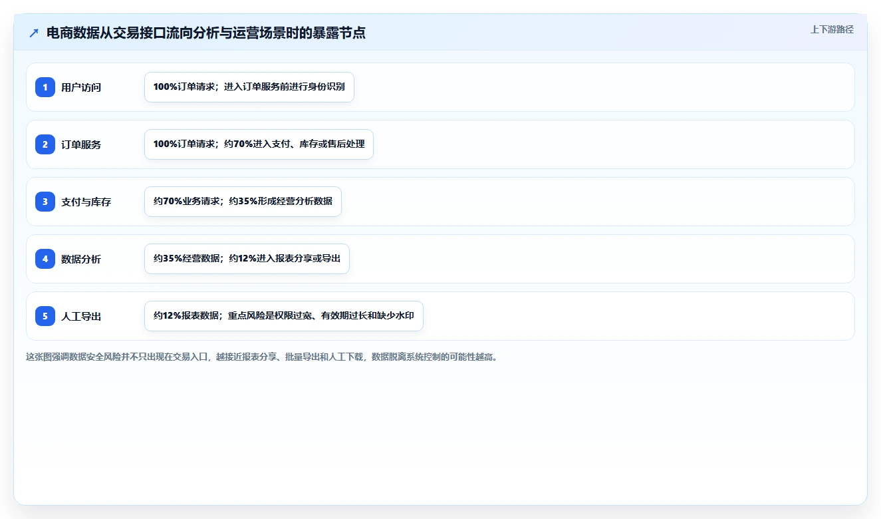Click the 约35%形成经营分析数据 description box
This screenshot has width=881, height=519.
coord(243,202)
